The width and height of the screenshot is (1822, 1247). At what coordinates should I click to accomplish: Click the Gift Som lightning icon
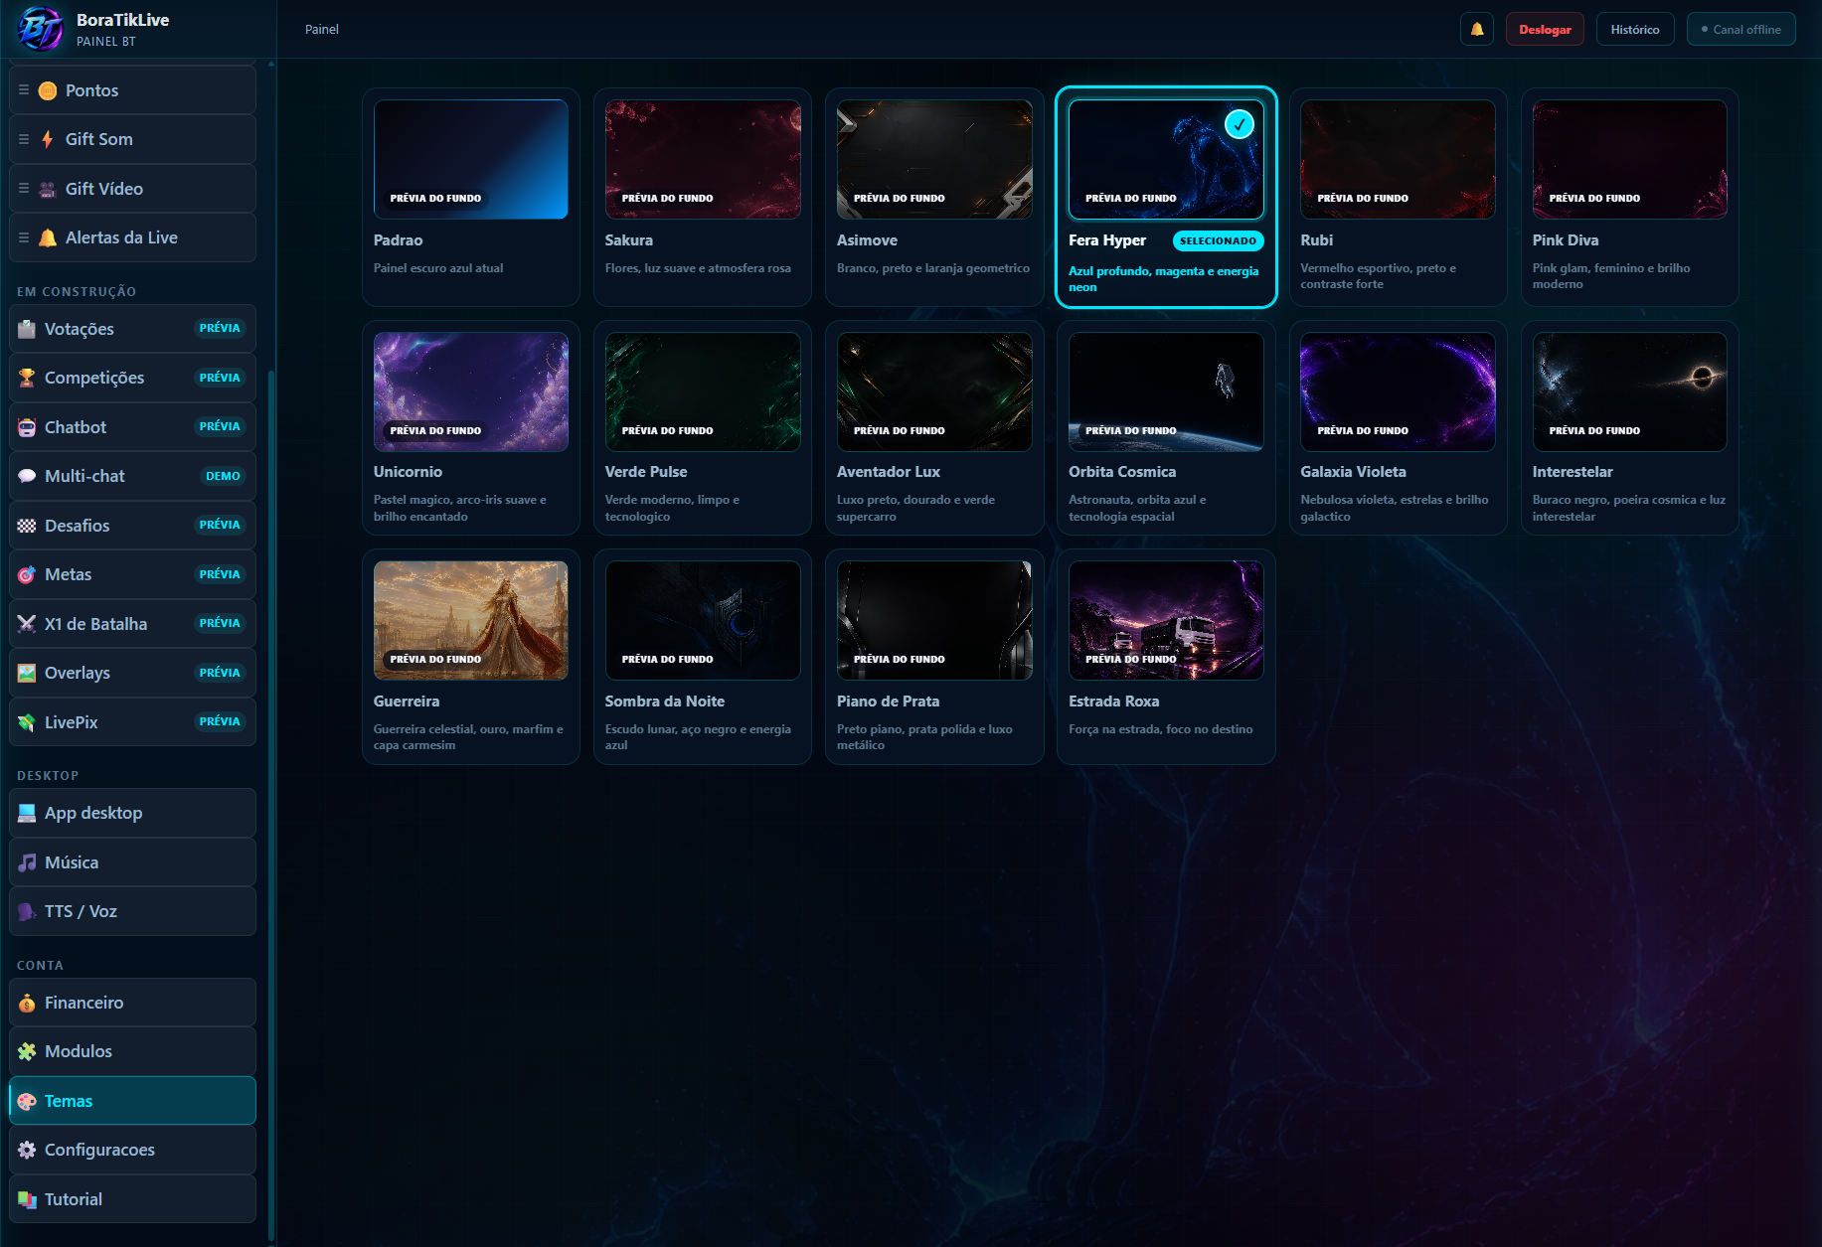pos(48,139)
